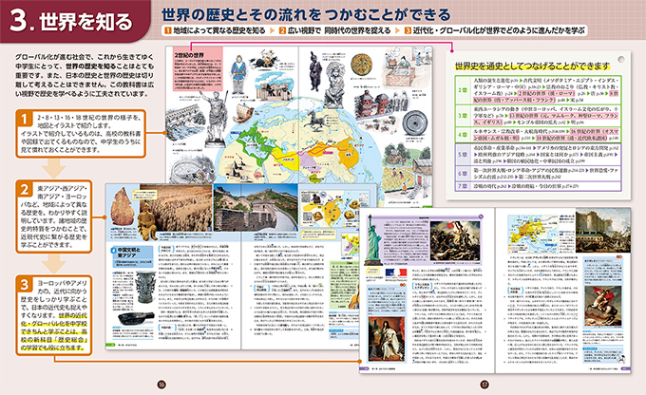The height and width of the screenshot is (395, 646).
Task: Click the large 3 badge on the 'ヨーロッパやアメリカの' box
Action: (25, 284)
